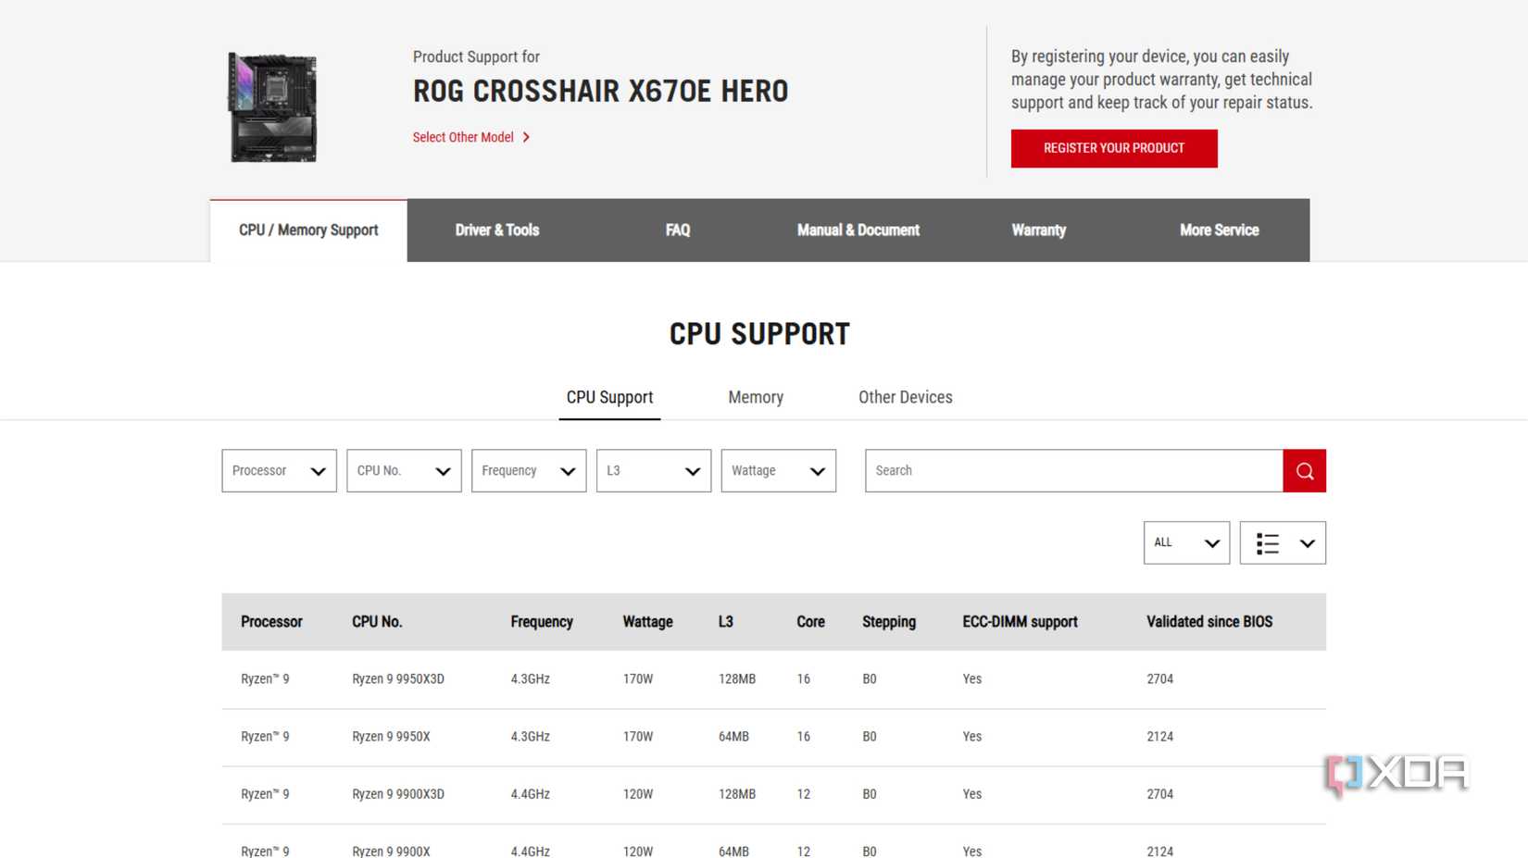Click the Register Your Product button
The height and width of the screenshot is (858, 1528).
[x=1114, y=148]
